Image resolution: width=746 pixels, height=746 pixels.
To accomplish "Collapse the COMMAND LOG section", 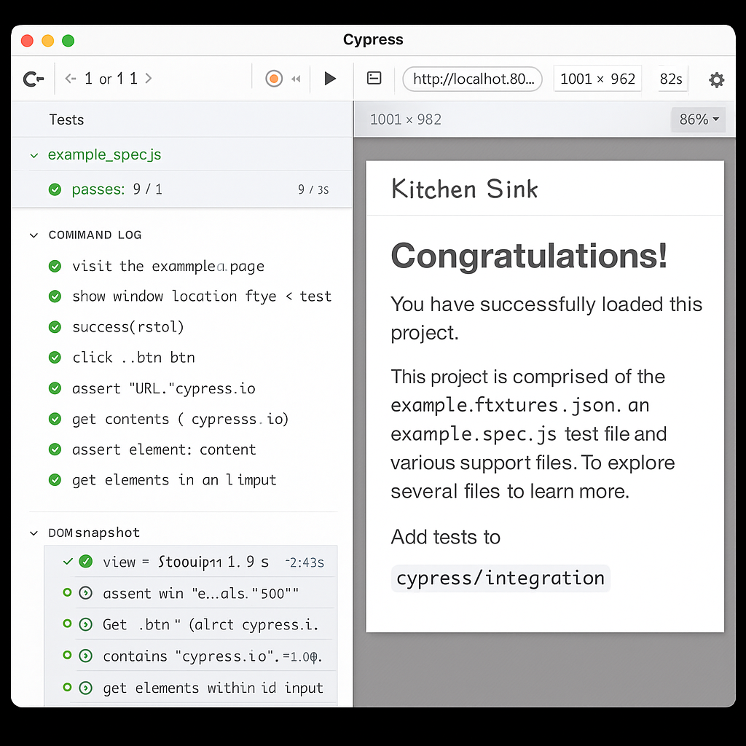I will [x=34, y=235].
